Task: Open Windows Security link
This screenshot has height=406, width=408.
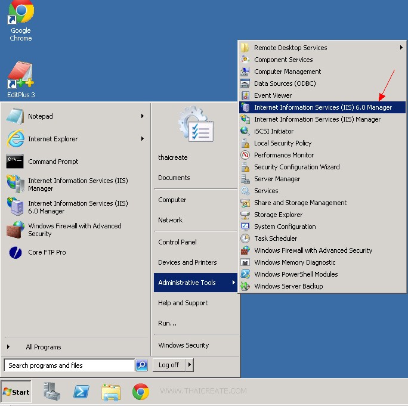Action: coord(184,345)
